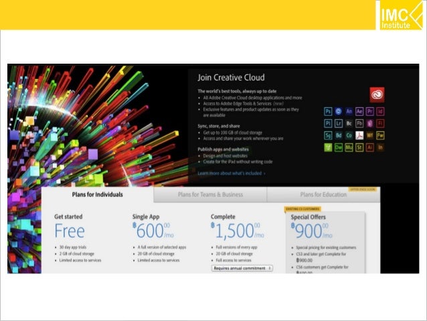This screenshot has width=427, height=321.
Task: Click the Illustrator Ai icon
Action: tap(369, 147)
